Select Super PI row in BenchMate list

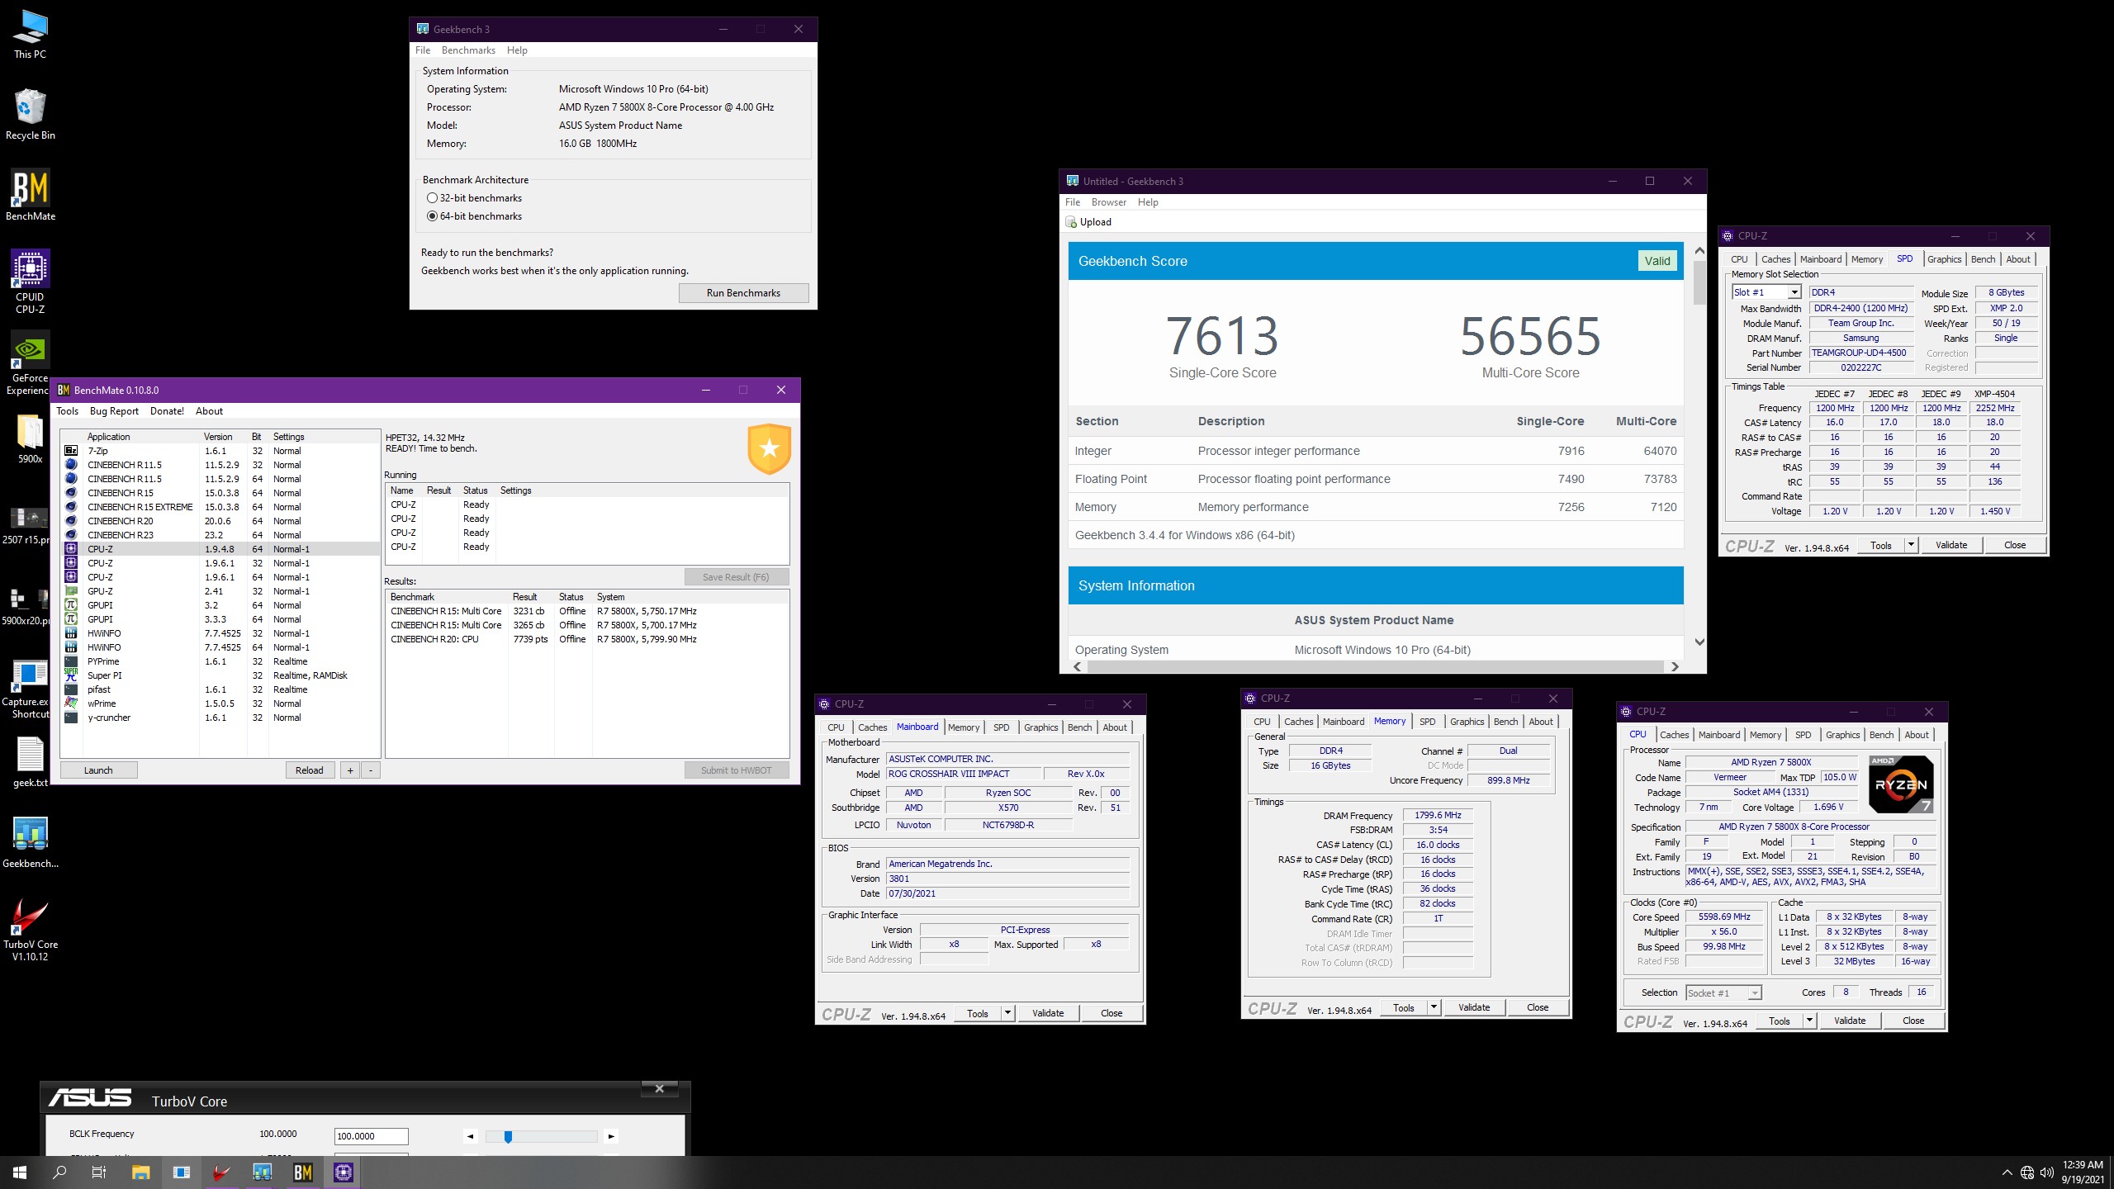[220, 675]
